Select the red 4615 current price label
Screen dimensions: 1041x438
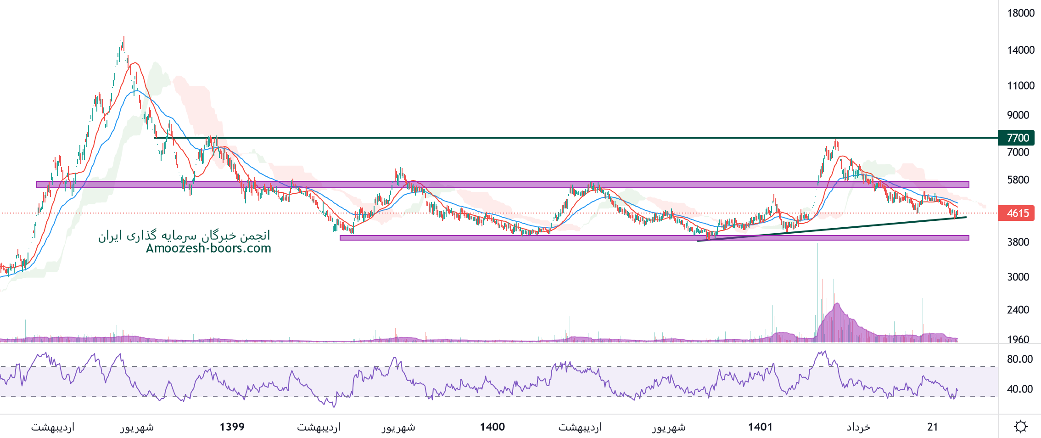click(1018, 213)
